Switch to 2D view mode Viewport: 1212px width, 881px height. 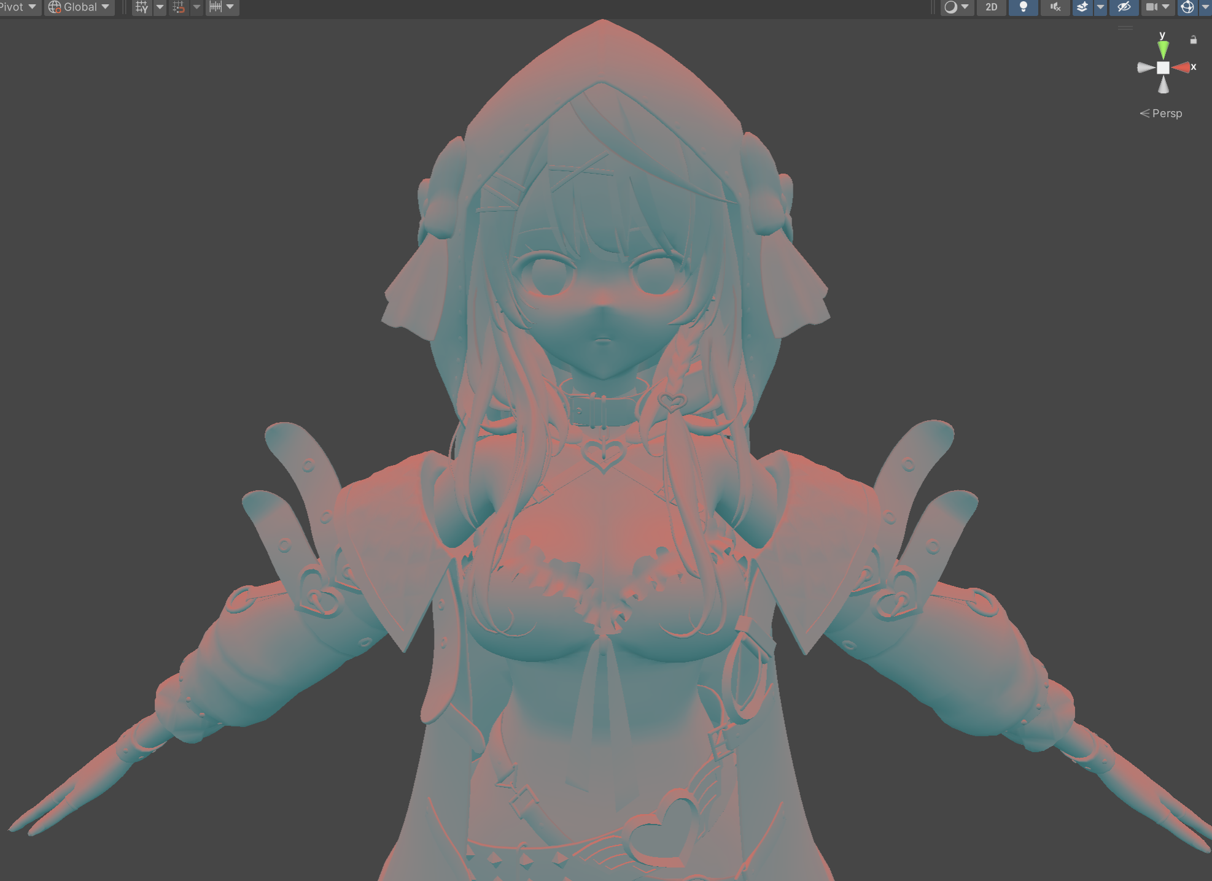coord(991,7)
